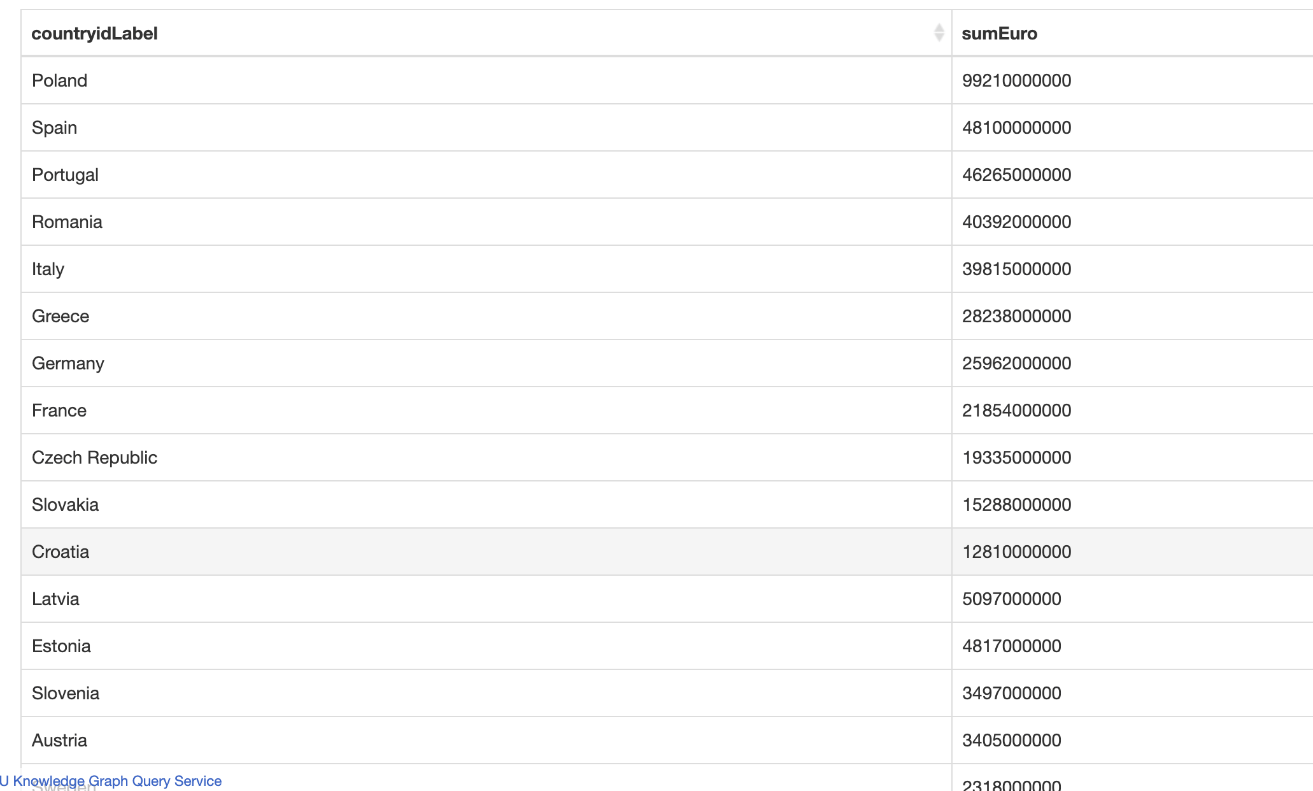This screenshot has width=1313, height=791.
Task: Select the Poland row cell
Action: click(59, 80)
